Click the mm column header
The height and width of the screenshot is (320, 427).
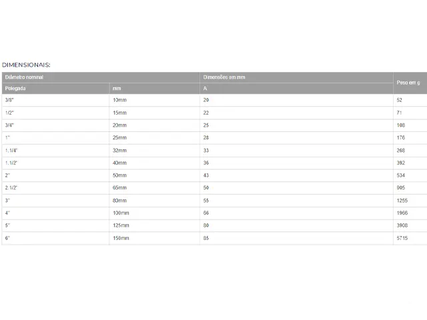pyautogui.click(x=154, y=89)
